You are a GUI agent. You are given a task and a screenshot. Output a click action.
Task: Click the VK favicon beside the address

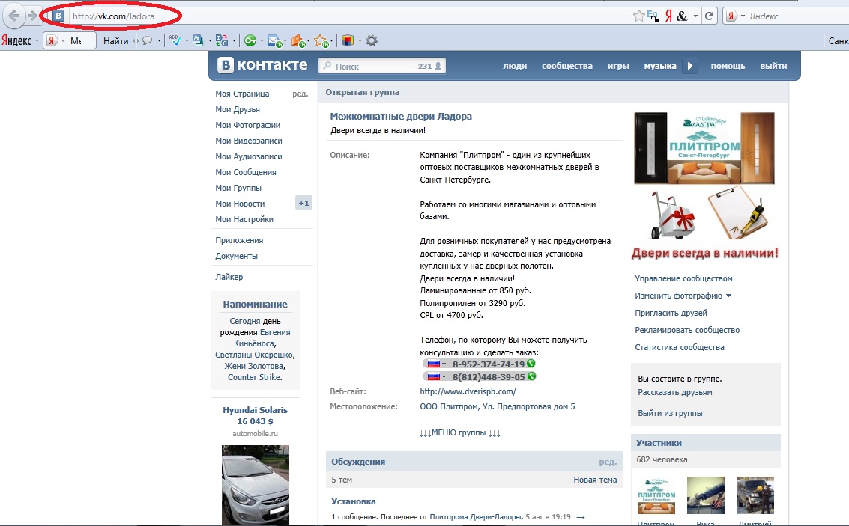click(58, 16)
